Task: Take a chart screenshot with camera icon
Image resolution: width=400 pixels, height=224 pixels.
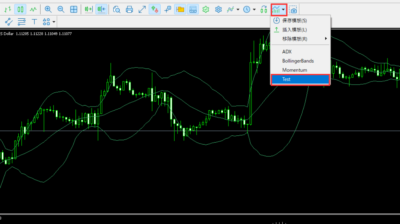Action: tap(293, 10)
